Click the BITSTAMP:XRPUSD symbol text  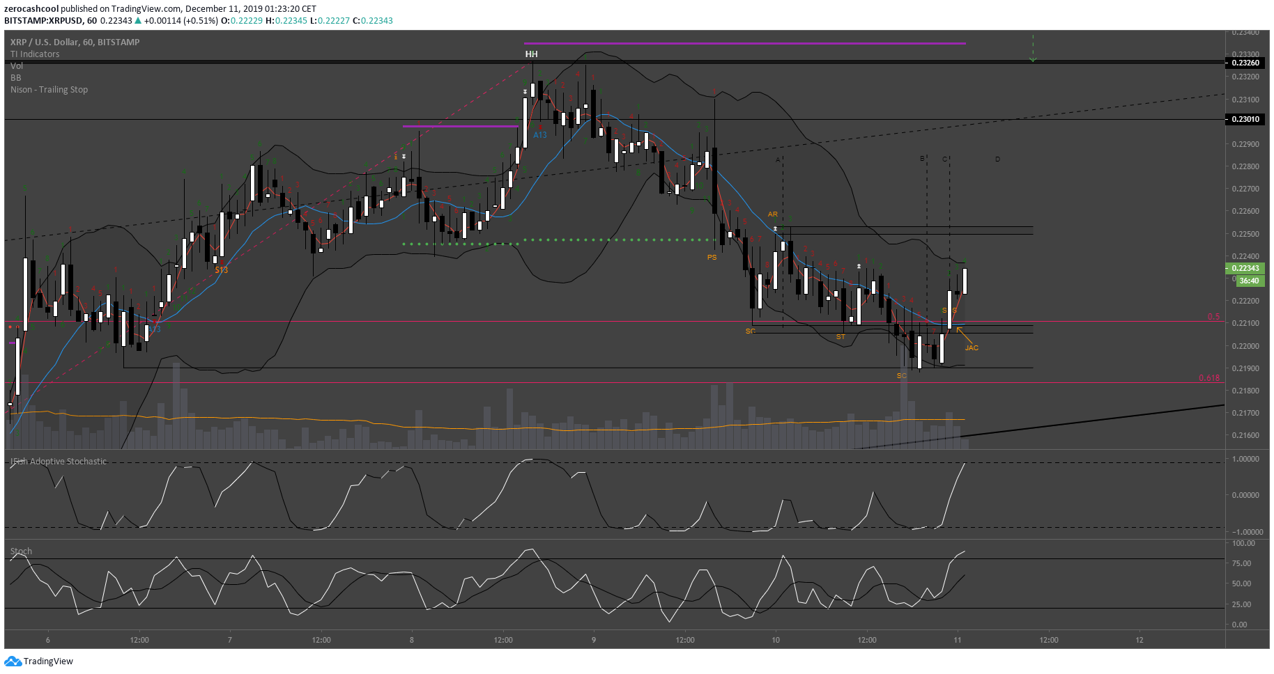pyautogui.click(x=44, y=21)
